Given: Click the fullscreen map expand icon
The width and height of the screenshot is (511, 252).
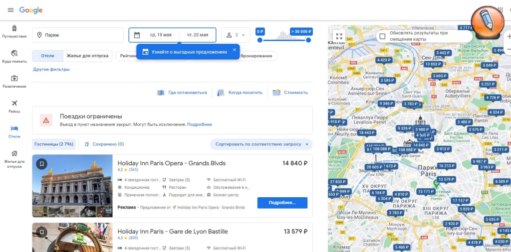Looking at the screenshot, I should click(339, 36).
